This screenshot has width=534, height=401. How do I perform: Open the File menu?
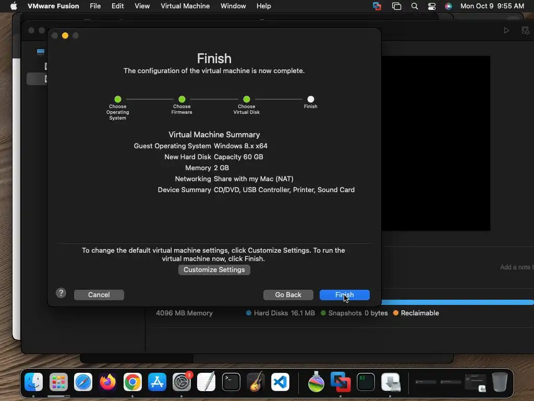click(95, 6)
